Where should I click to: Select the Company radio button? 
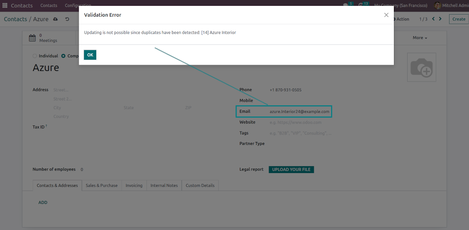[64, 56]
